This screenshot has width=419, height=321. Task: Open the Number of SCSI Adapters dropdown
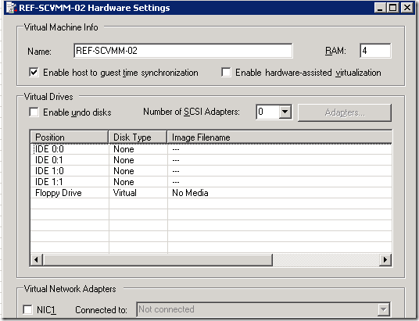coord(285,112)
